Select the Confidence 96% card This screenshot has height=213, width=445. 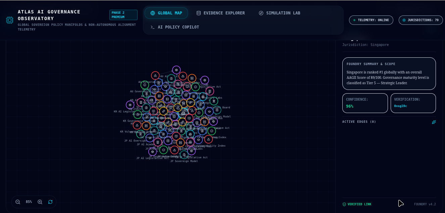[x=365, y=103]
